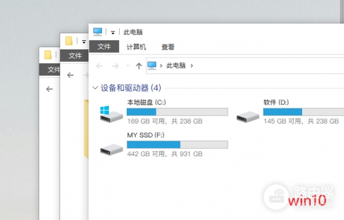Go up one level with the up arrow
Screen dimensions: 344x220
tap(139, 65)
